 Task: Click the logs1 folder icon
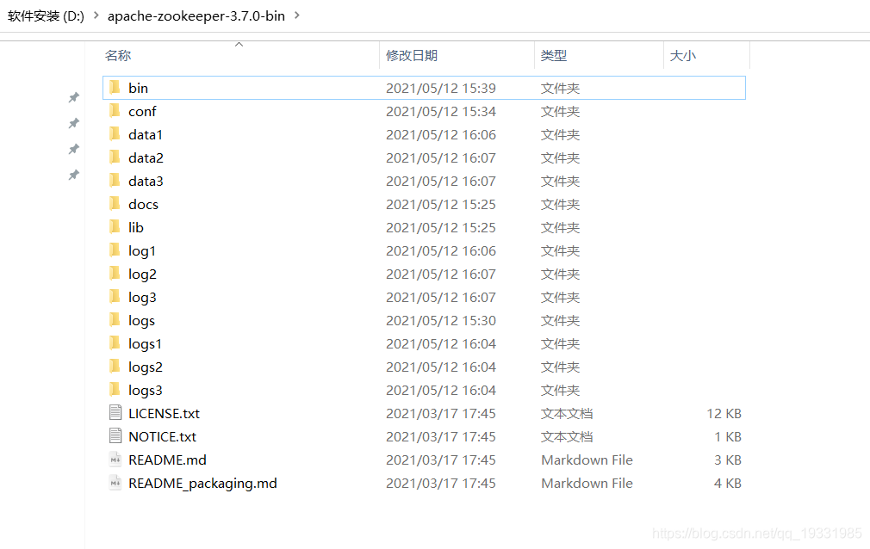click(115, 343)
